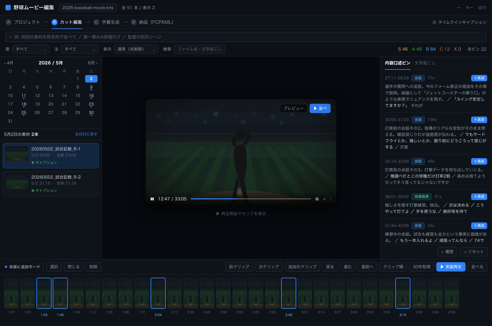Toggle キャプション on clip R-1
The image size is (492, 326).
point(44,163)
